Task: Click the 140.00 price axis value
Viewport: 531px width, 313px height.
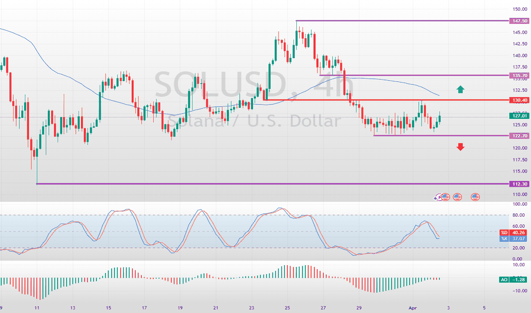Action: coord(520,56)
